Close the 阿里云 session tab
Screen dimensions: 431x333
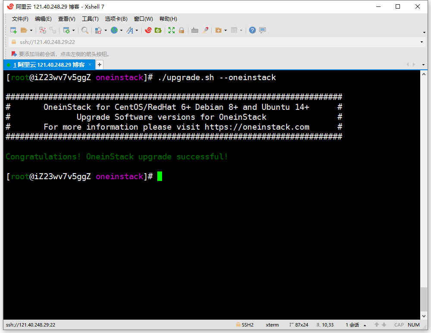pyautogui.click(x=90, y=65)
